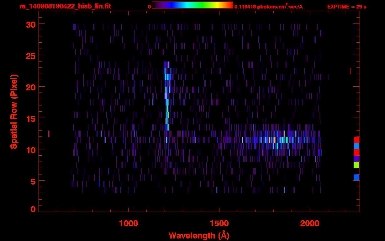Select the rainbow color scale bar
Image resolution: width=385 pixels, height=241 pixels.
pyautogui.click(x=192, y=5)
